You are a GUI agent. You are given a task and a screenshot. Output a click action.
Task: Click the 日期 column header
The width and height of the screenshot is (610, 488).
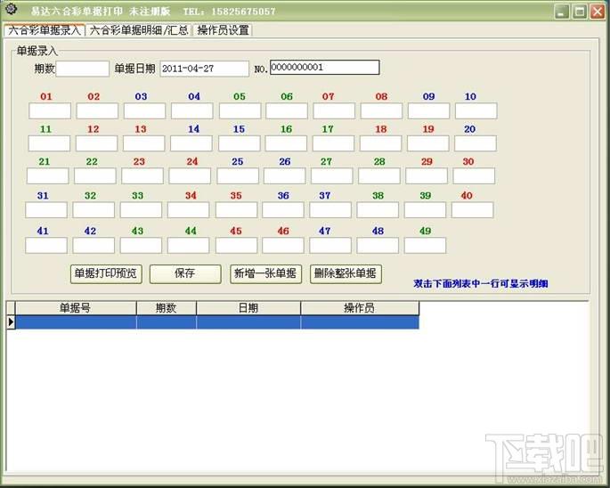pos(248,308)
